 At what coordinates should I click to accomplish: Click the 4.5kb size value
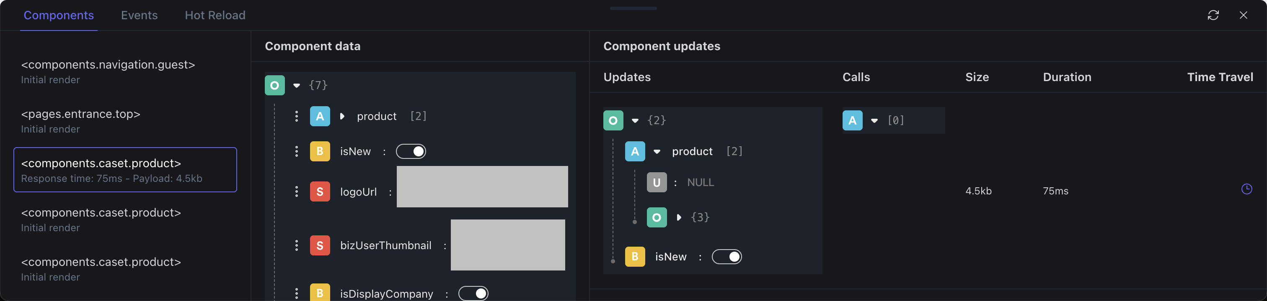pyautogui.click(x=978, y=191)
